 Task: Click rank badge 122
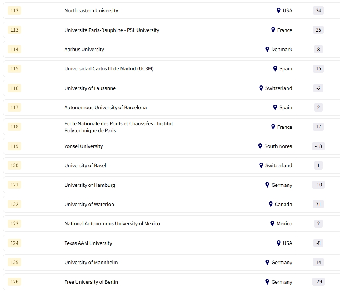point(14,205)
